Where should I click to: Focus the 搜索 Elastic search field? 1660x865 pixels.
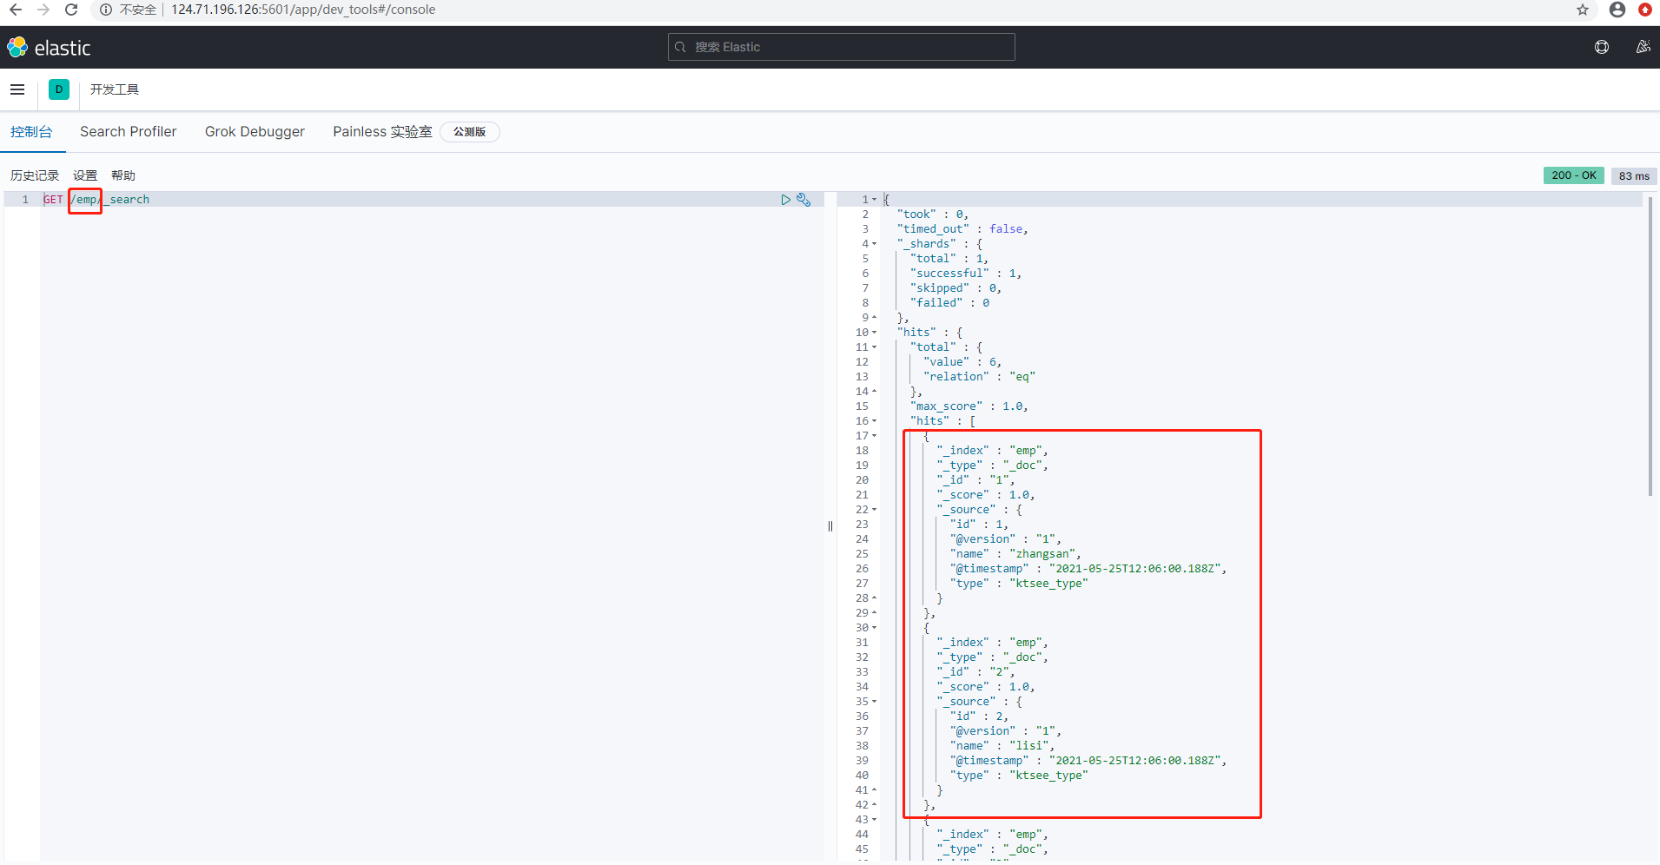[841, 47]
